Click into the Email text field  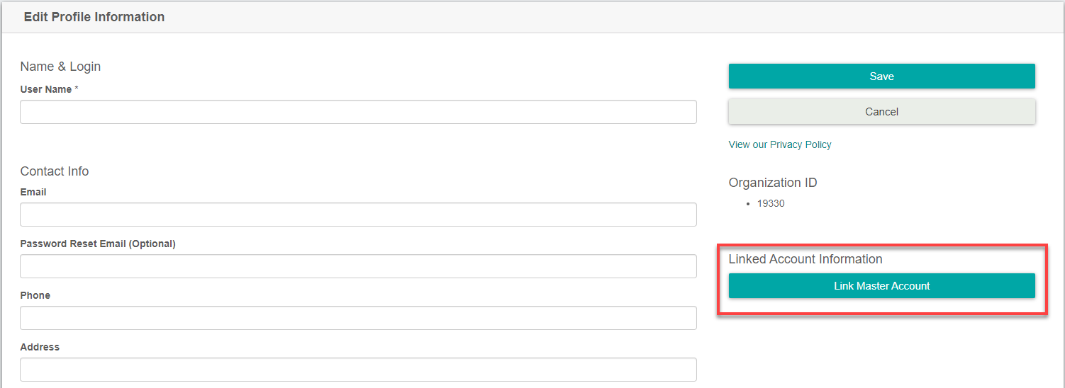[358, 215]
